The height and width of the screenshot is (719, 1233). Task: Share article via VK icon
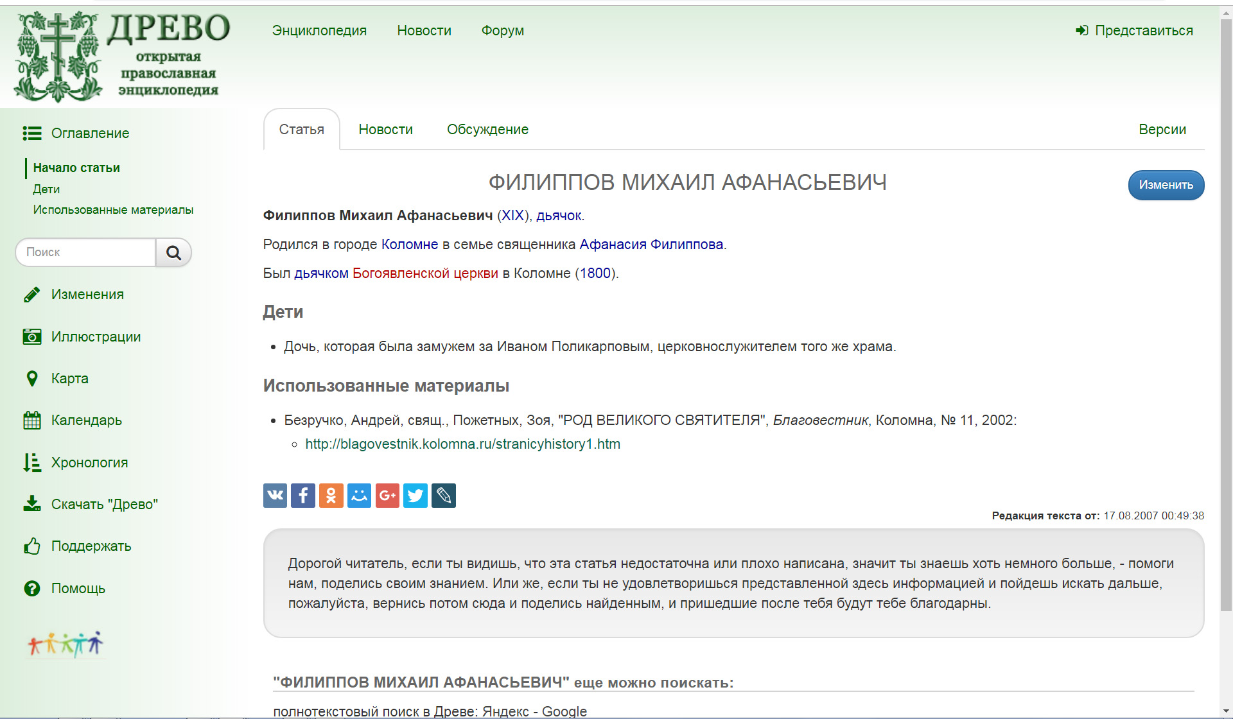275,496
